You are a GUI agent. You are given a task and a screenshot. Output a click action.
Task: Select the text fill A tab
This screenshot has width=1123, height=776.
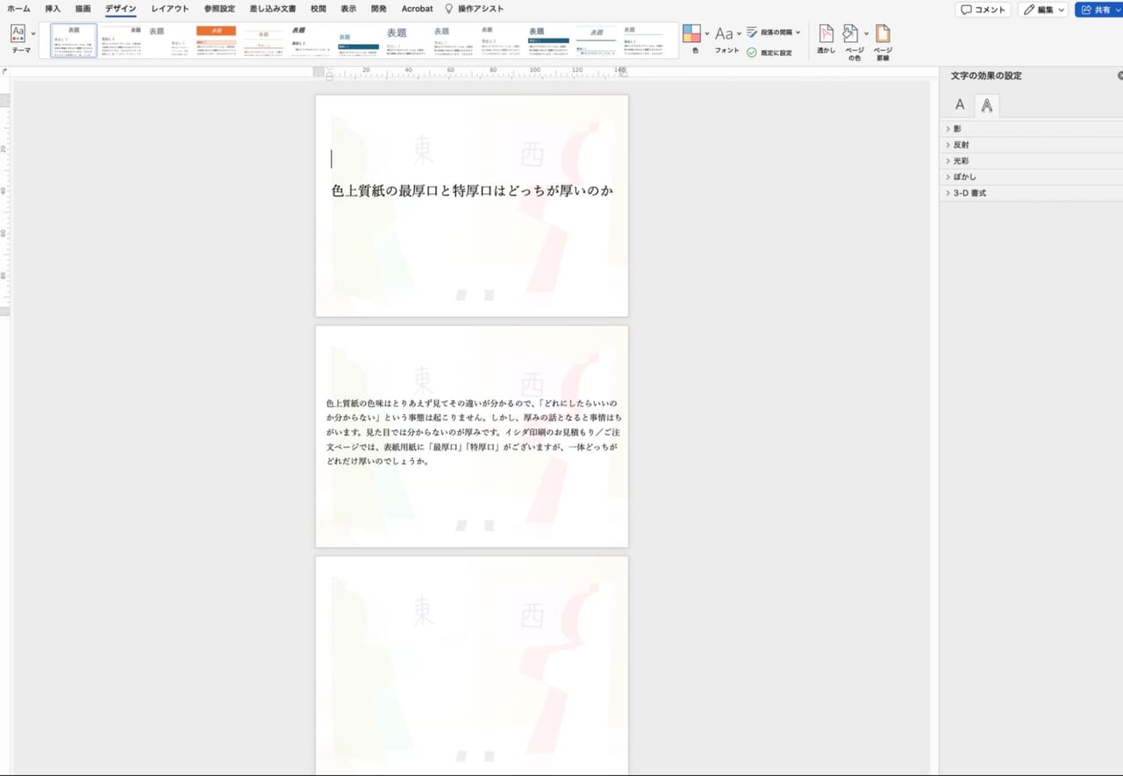coord(959,104)
